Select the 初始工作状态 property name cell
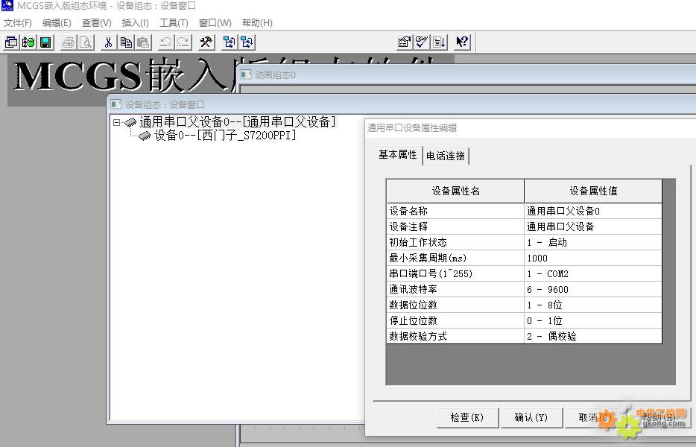696x447 pixels. click(455, 242)
